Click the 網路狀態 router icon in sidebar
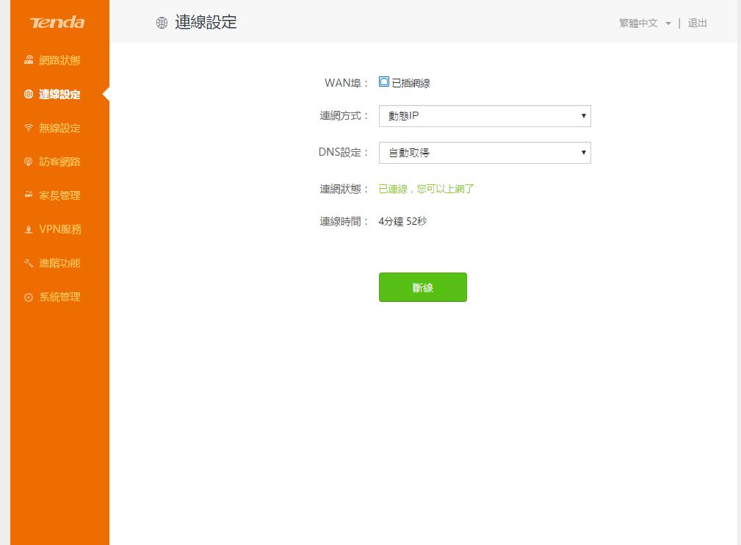The width and height of the screenshot is (741, 545). (29, 60)
